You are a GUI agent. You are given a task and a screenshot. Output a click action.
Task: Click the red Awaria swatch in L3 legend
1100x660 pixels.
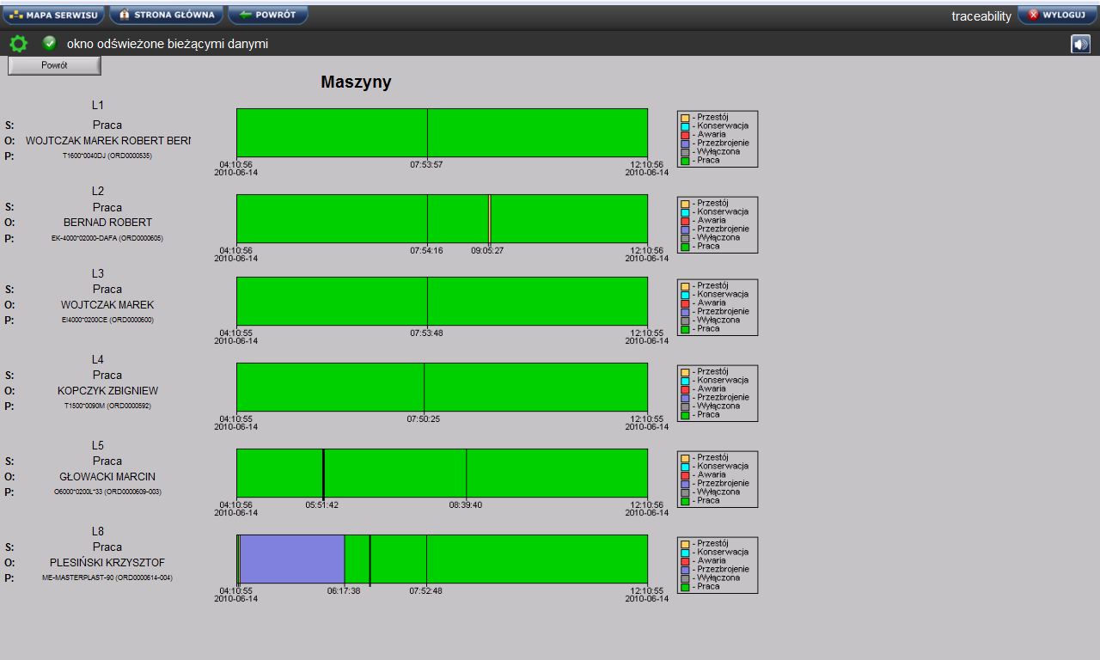click(685, 303)
